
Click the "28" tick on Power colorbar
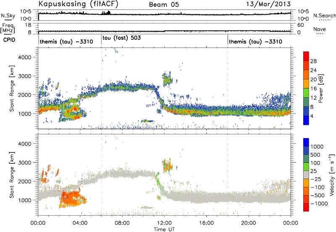tap(313, 61)
